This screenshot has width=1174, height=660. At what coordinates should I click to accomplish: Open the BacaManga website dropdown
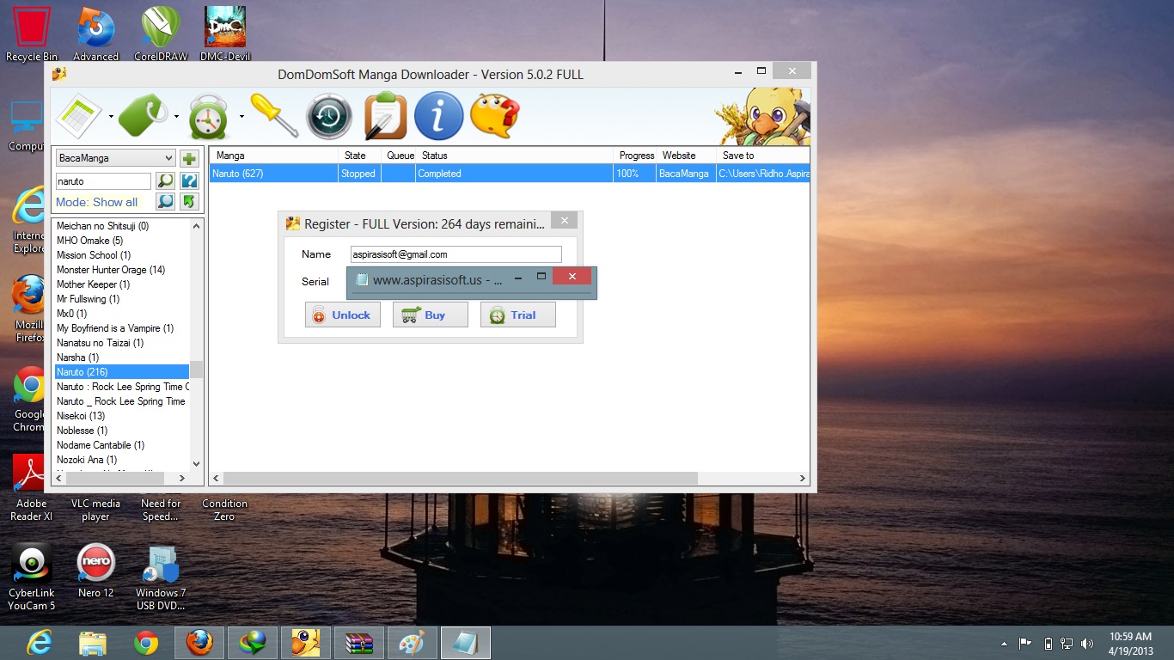click(x=116, y=158)
